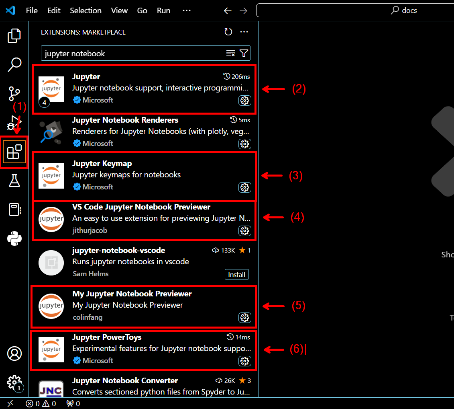Viewport: 454px width, 409px height.
Task: Expand the hidden menu bar items ellipsis
Action: click(187, 10)
